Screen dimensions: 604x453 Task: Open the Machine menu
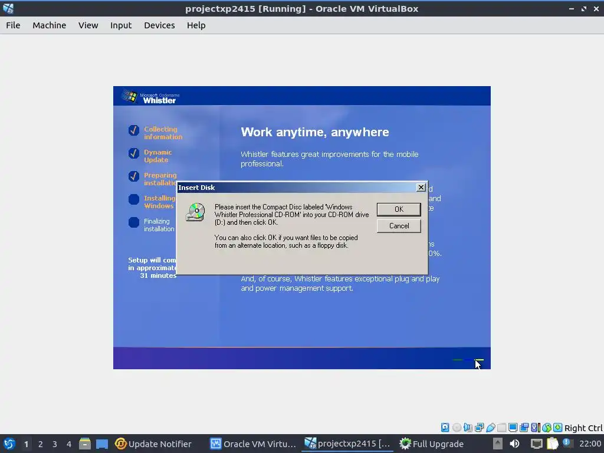(50, 25)
